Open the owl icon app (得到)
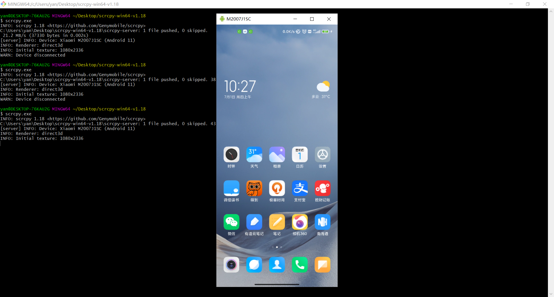The height and width of the screenshot is (297, 554). (x=254, y=189)
